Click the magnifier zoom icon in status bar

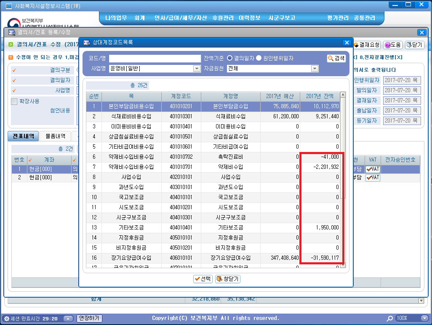390,318
